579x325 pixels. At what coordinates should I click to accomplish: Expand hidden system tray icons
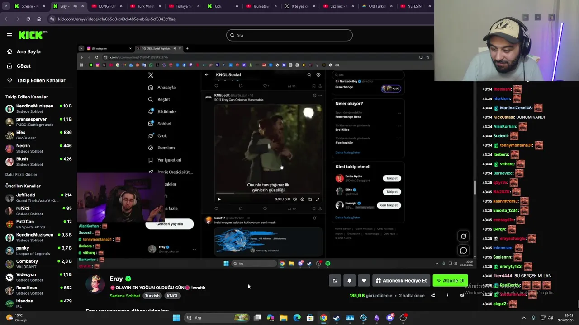click(x=524, y=318)
